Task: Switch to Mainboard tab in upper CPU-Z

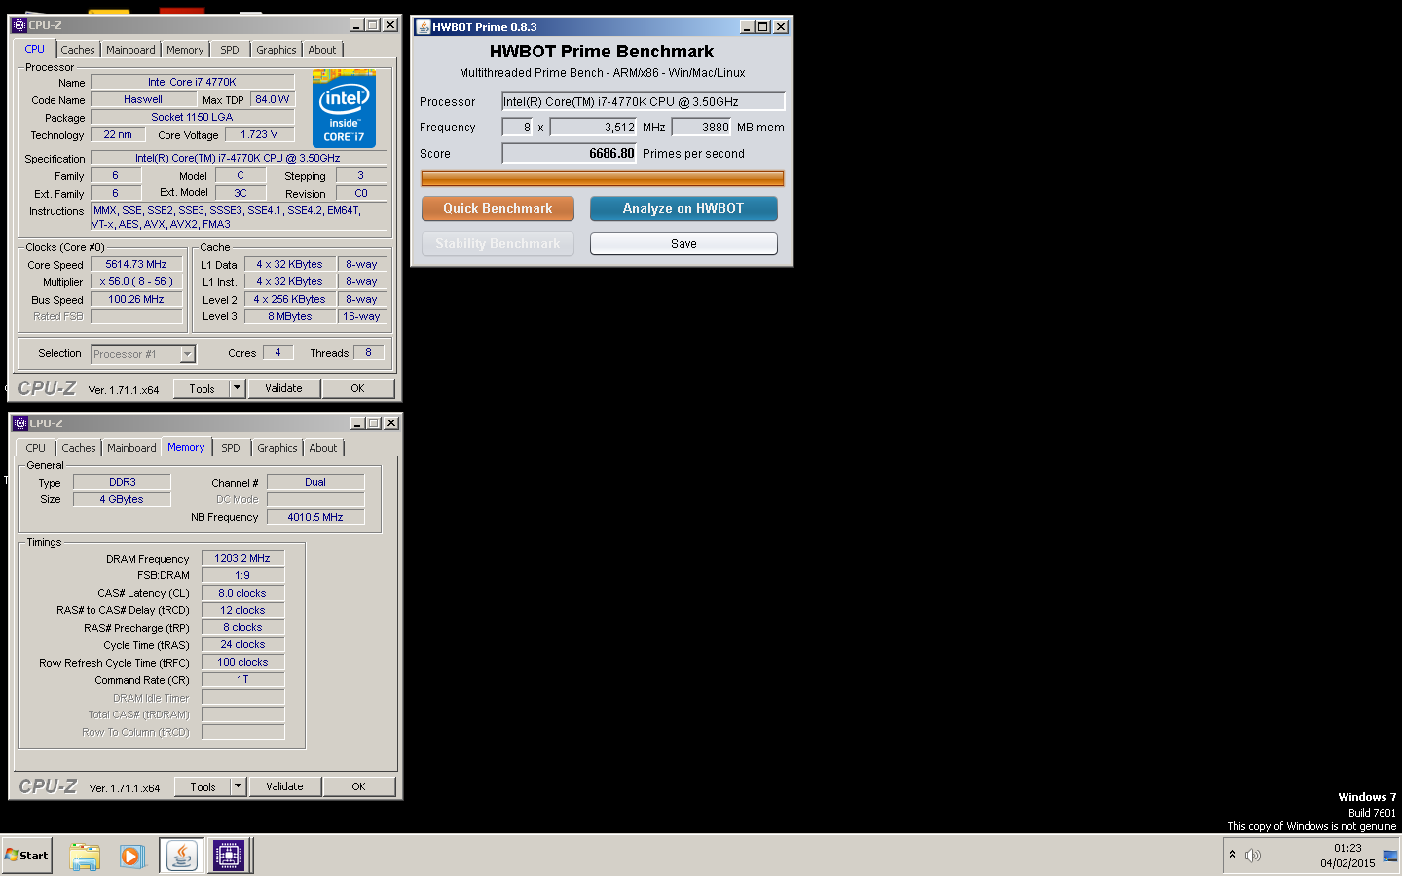Action: (x=130, y=50)
